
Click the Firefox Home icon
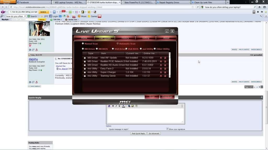click(x=259, y=7)
